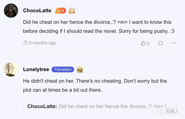Screen dimensions: 185x119
Task: Click Lonelytree's golden badge icon
Action: [x=80, y=69]
